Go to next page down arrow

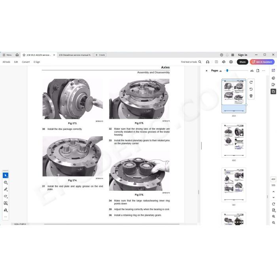(273, 197)
